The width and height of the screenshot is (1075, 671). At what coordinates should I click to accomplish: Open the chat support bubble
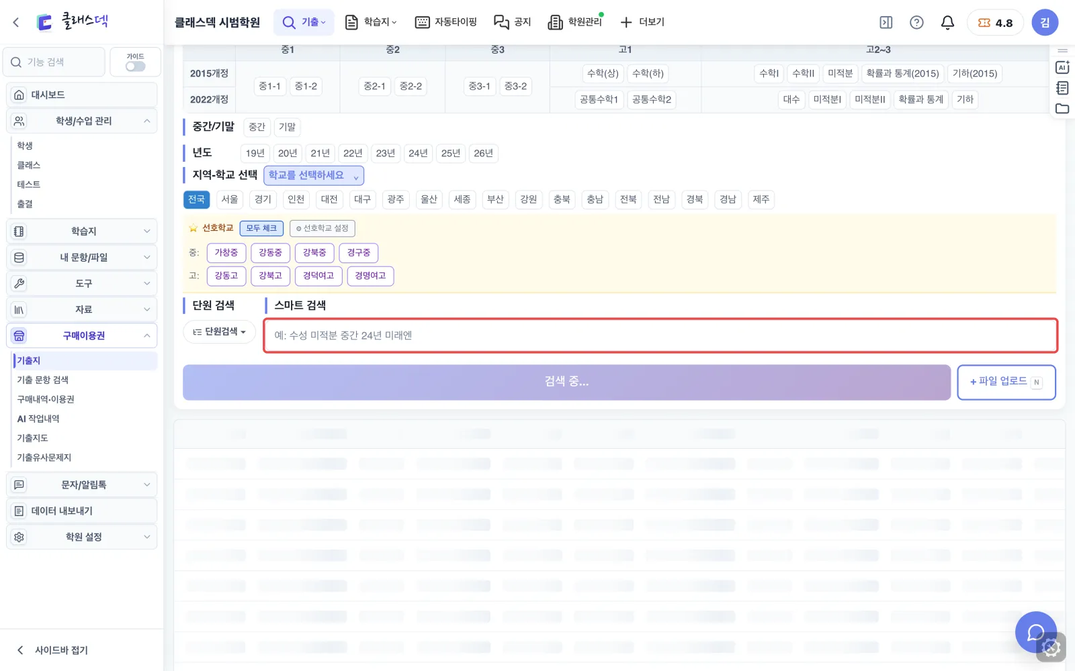click(x=1036, y=632)
